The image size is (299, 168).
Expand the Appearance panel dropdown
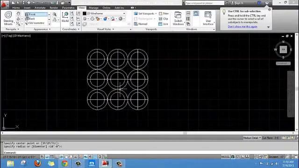(x=42, y=29)
